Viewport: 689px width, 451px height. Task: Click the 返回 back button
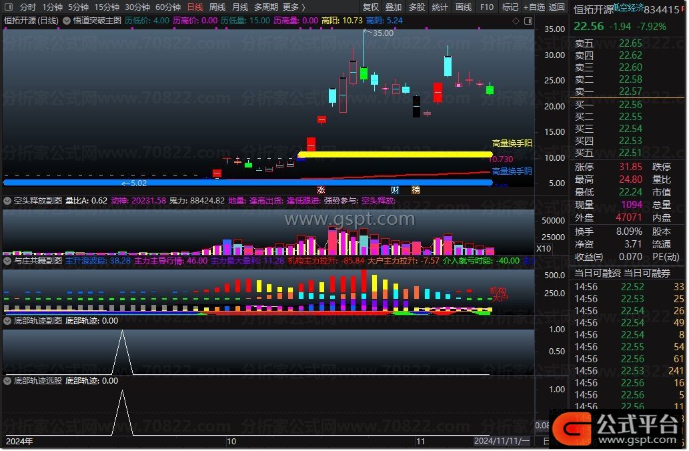pos(556,7)
